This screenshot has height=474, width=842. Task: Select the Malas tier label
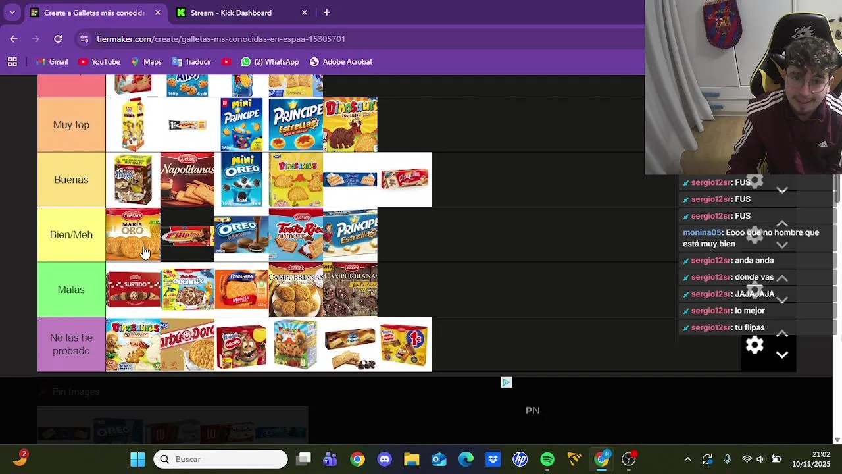[71, 290]
